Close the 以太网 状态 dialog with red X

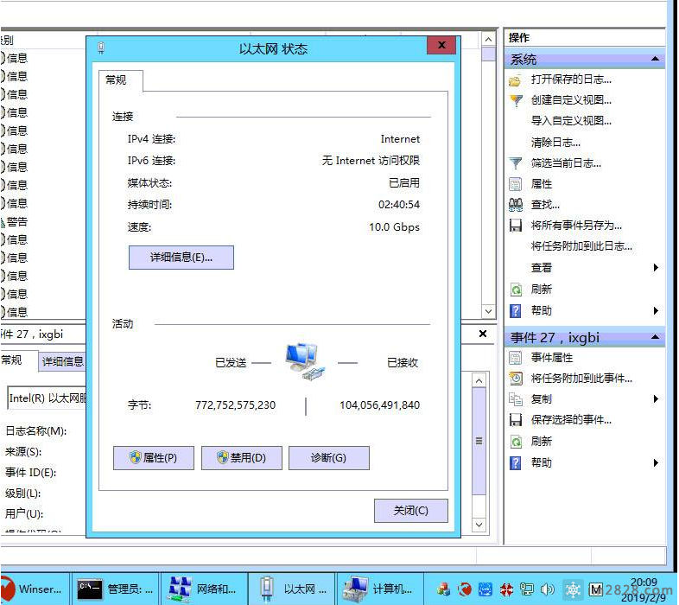point(441,45)
